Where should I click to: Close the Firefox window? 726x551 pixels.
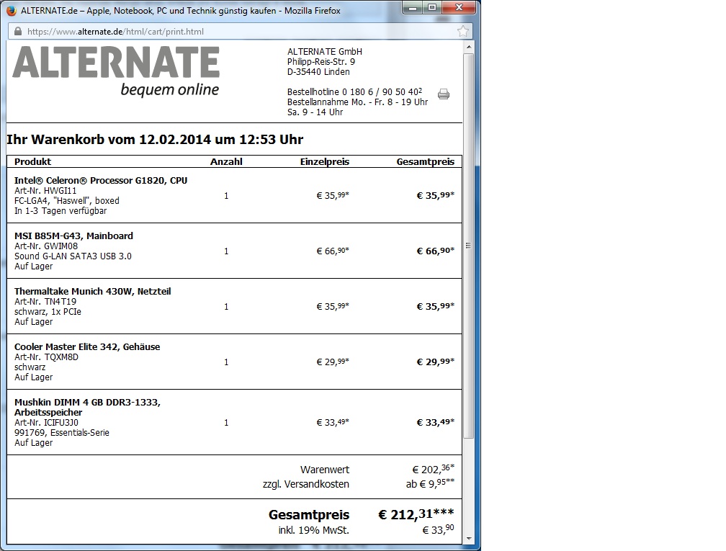coord(459,7)
